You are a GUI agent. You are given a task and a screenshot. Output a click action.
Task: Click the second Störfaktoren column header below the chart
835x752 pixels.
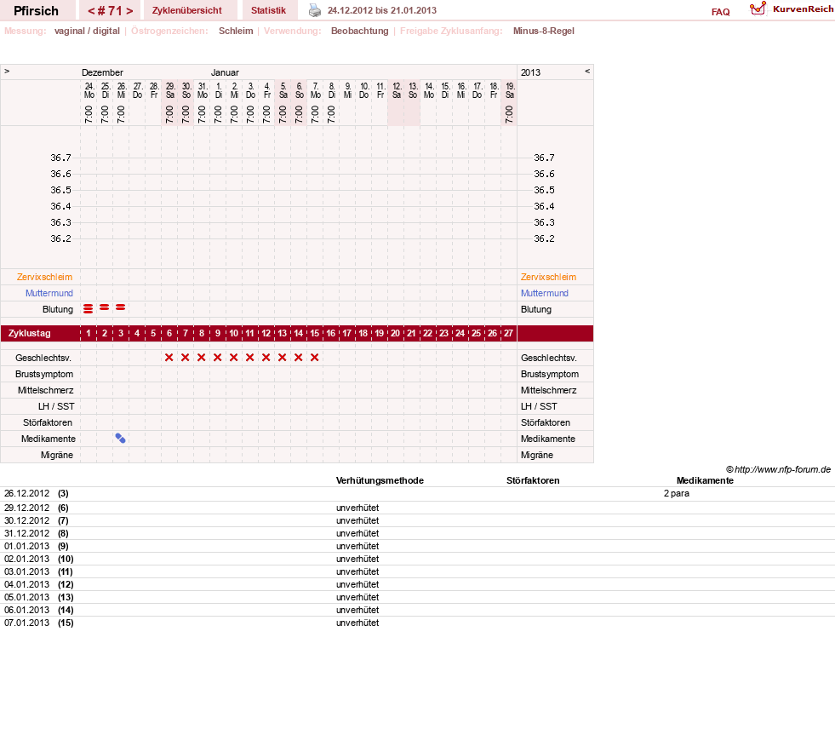click(x=533, y=480)
